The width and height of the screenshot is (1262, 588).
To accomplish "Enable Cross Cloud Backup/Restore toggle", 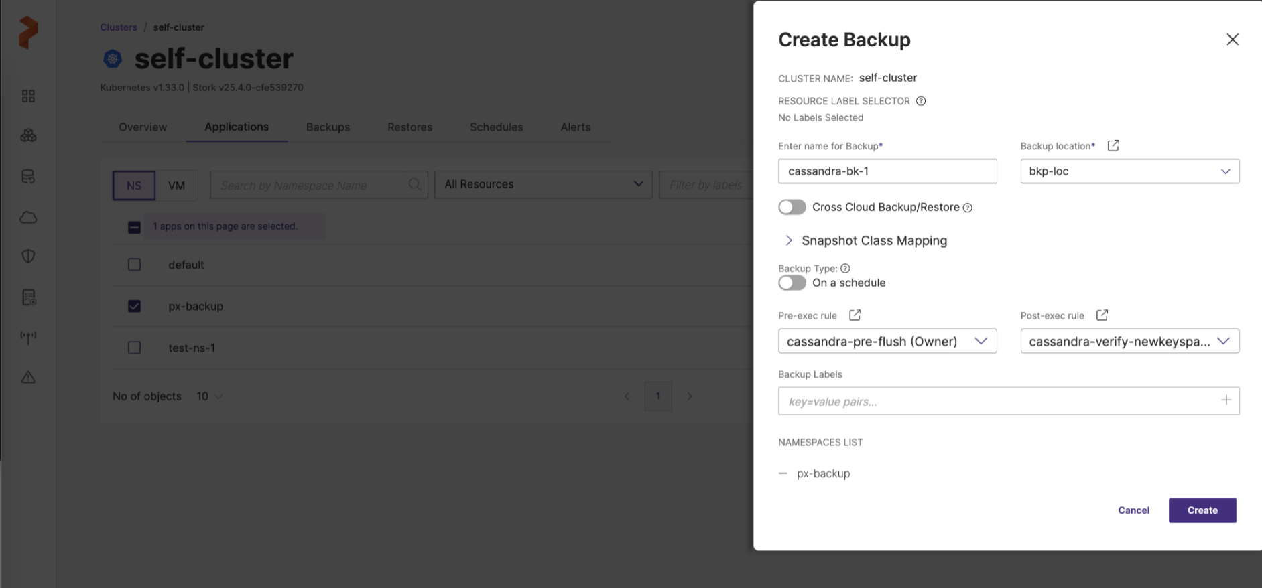I will coord(792,207).
